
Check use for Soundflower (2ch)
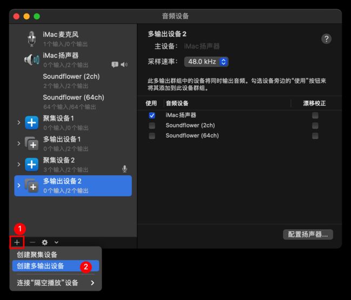(152, 125)
